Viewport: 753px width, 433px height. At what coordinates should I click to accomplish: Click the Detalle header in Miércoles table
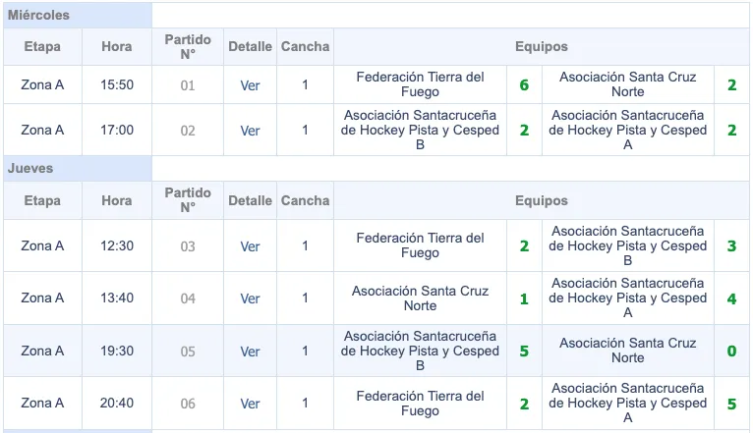[250, 47]
